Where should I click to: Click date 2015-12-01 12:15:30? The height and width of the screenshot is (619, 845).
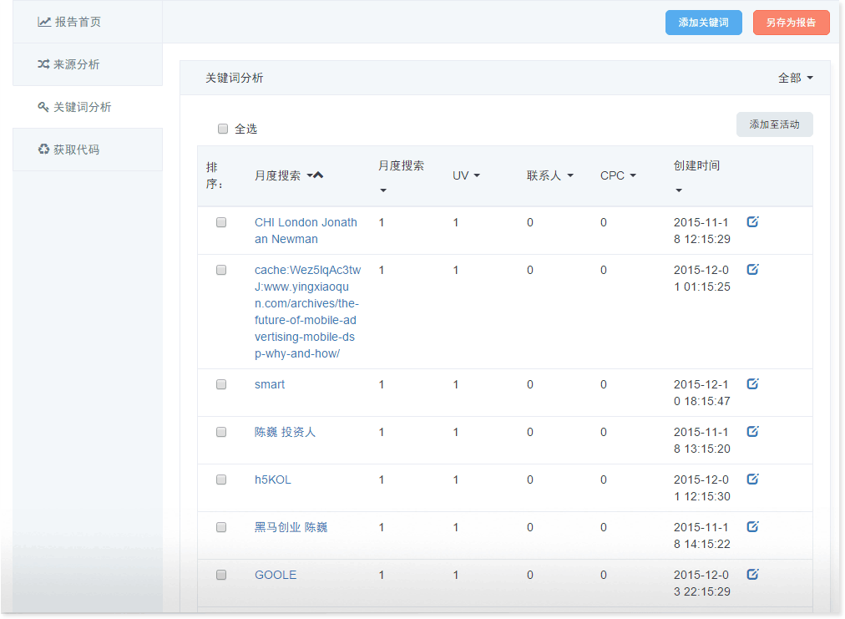[702, 488]
